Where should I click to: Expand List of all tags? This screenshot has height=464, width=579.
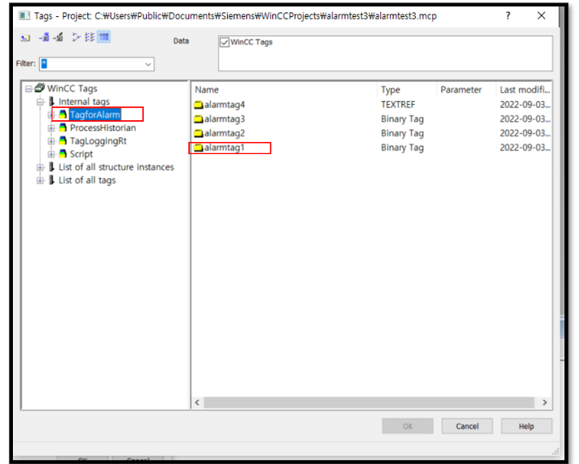40,181
